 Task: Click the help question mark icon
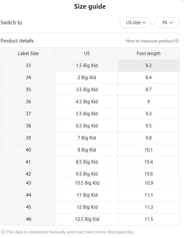pos(177,41)
